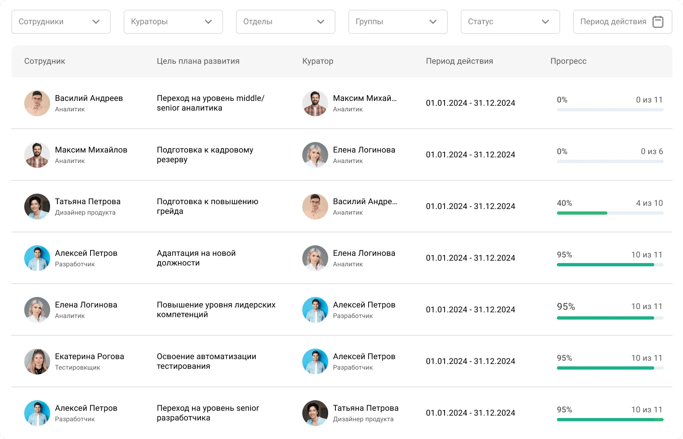Click Максим Михайлов's avatar
683x439 pixels.
[37, 155]
